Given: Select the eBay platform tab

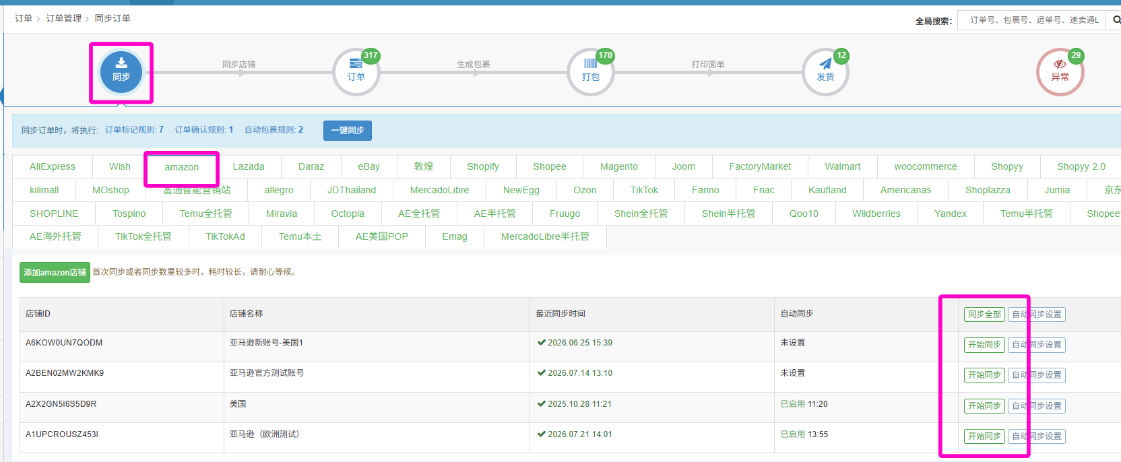Looking at the screenshot, I should pyautogui.click(x=369, y=166).
